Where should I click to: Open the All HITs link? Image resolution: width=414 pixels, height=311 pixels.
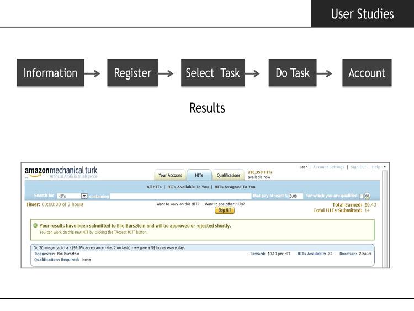click(154, 187)
